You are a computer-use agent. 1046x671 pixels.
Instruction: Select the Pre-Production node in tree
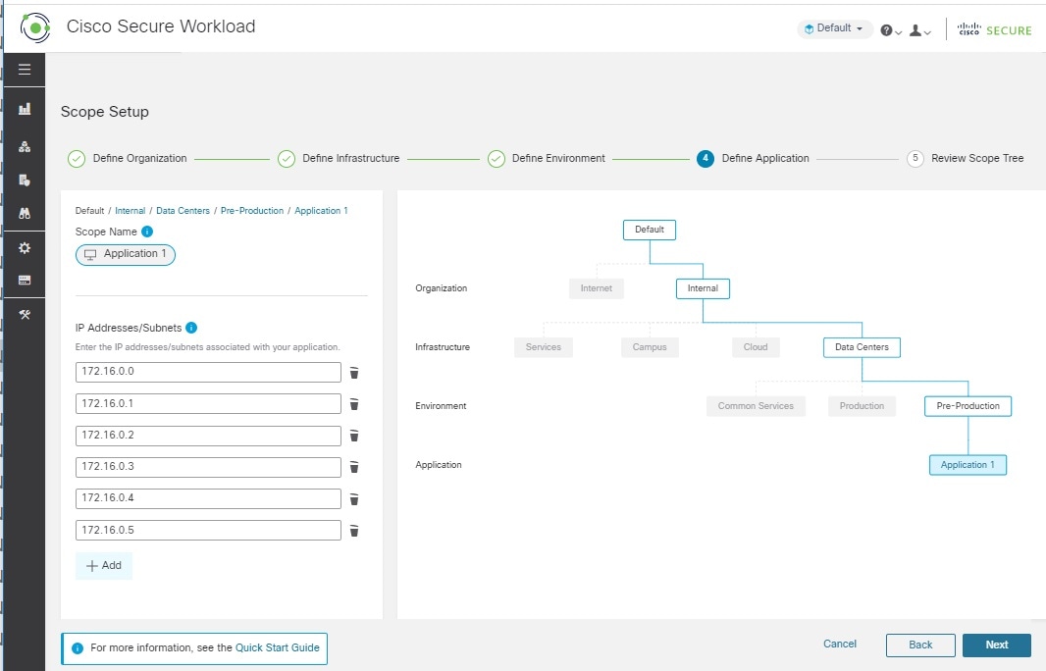point(968,405)
